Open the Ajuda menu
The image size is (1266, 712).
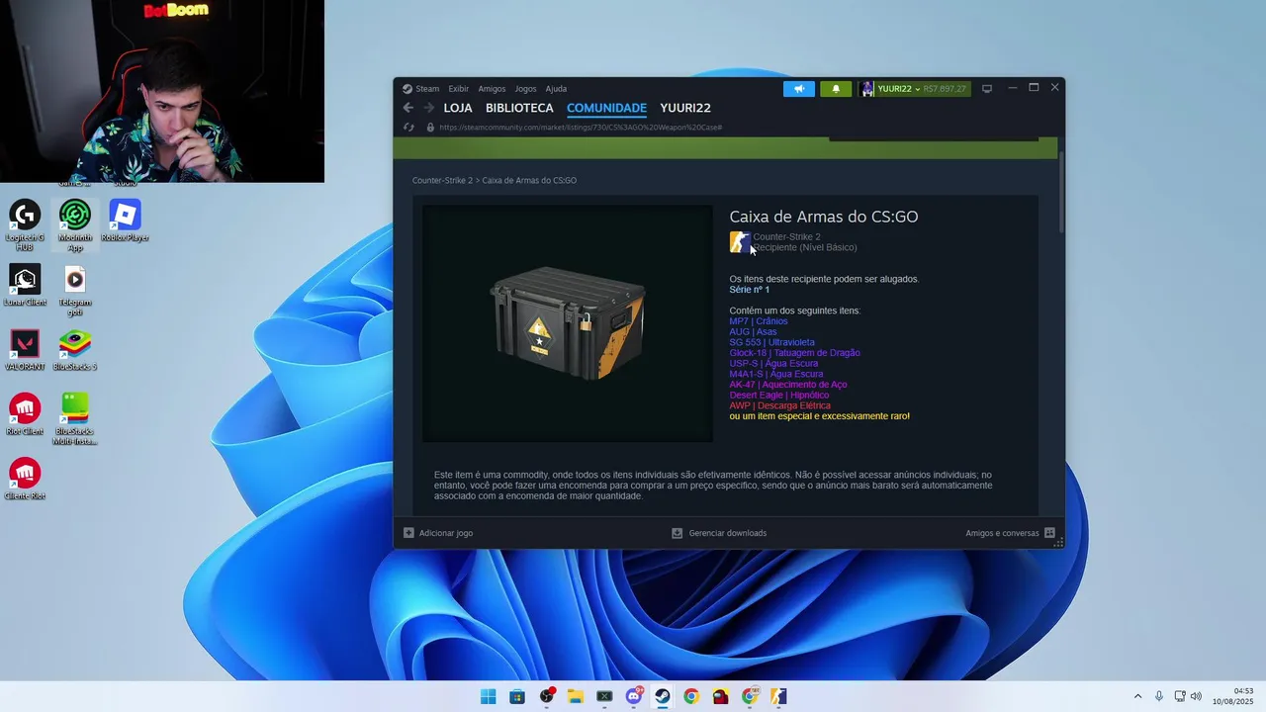point(556,89)
